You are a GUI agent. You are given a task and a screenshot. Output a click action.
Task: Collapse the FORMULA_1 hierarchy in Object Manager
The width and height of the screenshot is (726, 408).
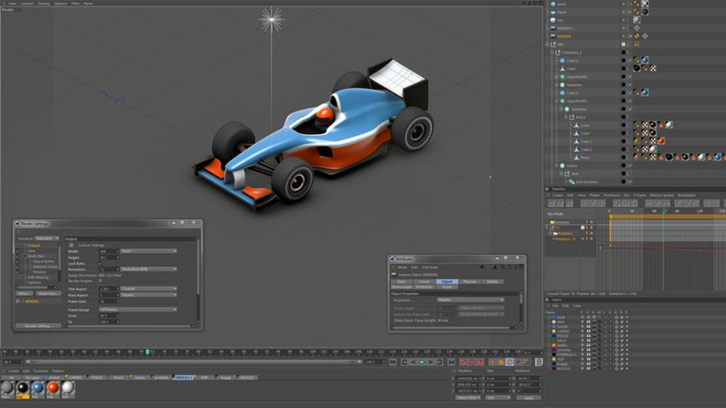(x=552, y=52)
